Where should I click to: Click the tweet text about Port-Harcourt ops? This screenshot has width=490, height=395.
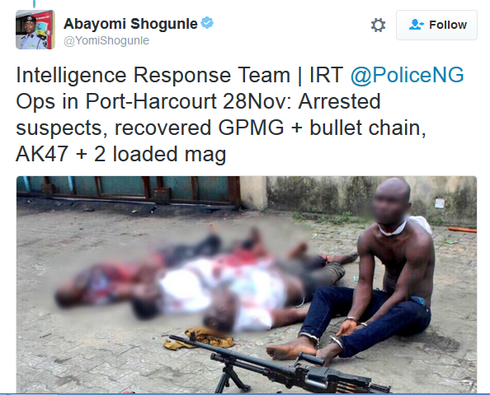click(x=240, y=114)
